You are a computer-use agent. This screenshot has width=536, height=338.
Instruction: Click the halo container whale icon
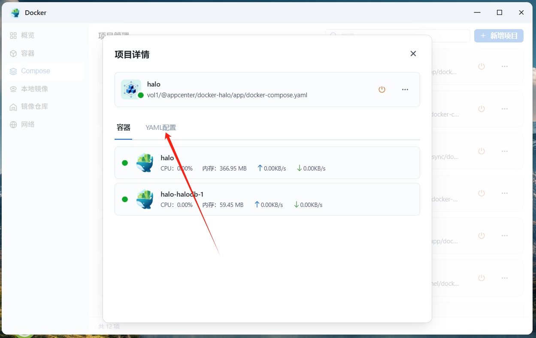click(x=145, y=163)
